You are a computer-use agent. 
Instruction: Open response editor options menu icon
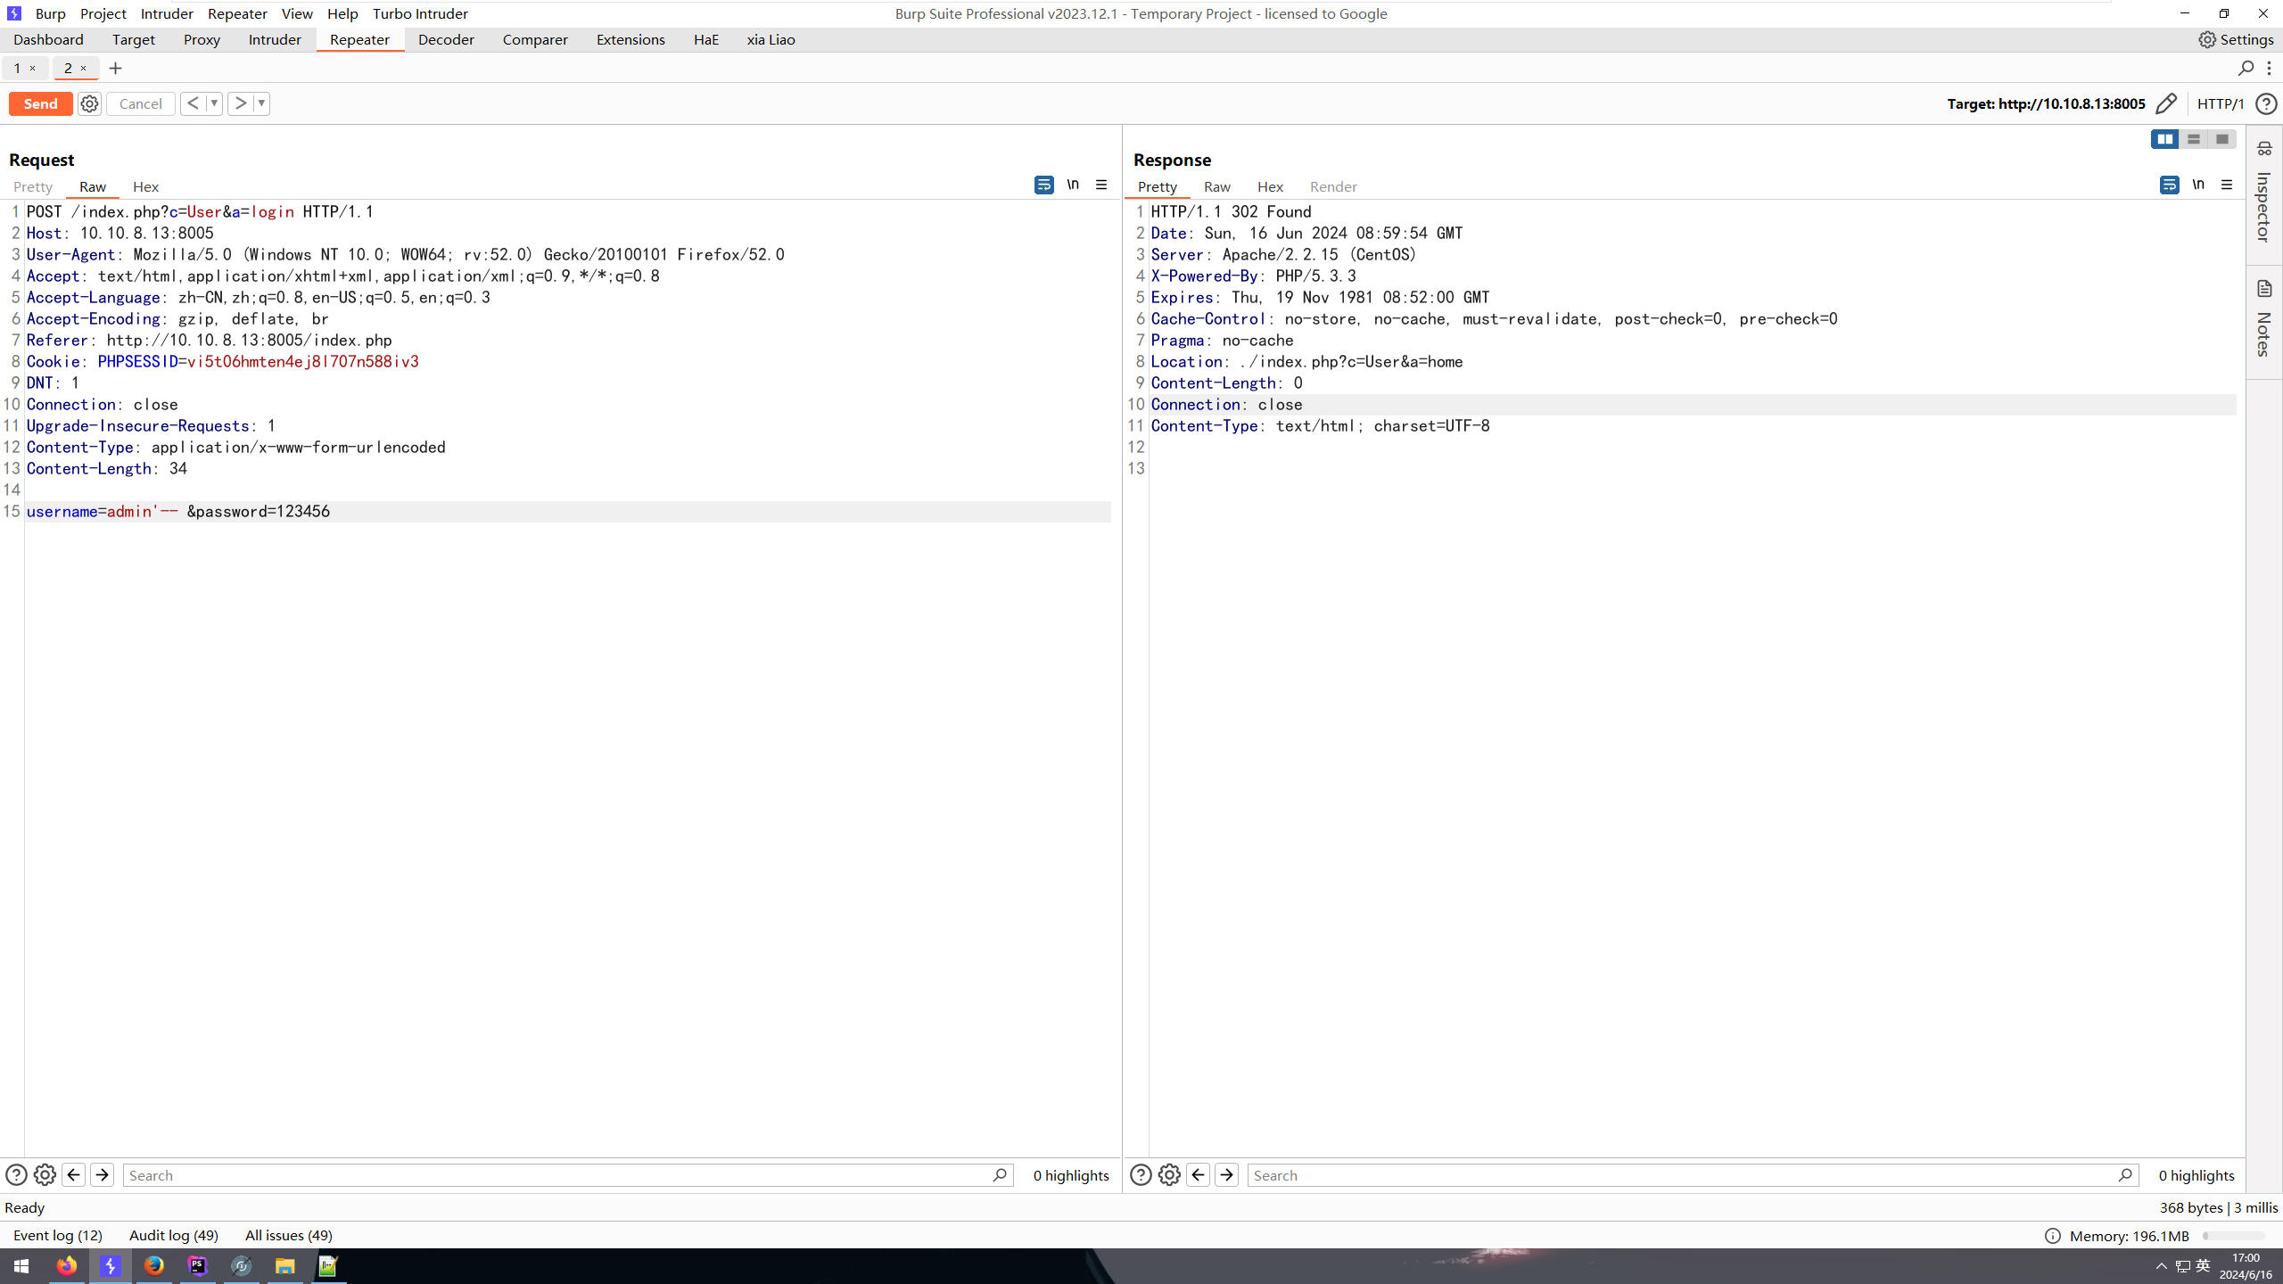(x=2227, y=185)
